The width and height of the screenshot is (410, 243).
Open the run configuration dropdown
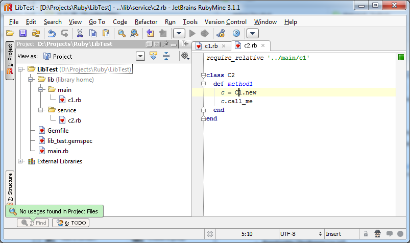pyautogui.click(x=179, y=33)
